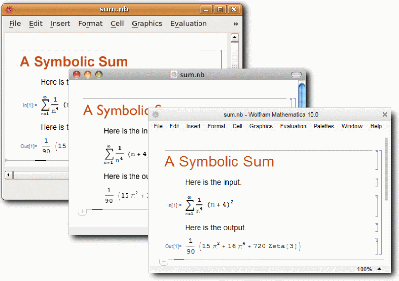
Task: Click 'Here is the input.' text in front window
Action: pyautogui.click(x=213, y=182)
